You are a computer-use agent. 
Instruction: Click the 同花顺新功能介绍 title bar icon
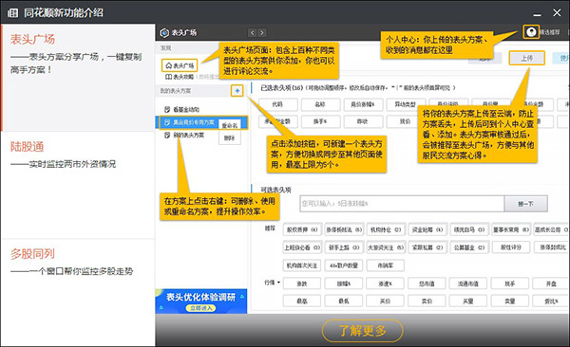[12, 13]
